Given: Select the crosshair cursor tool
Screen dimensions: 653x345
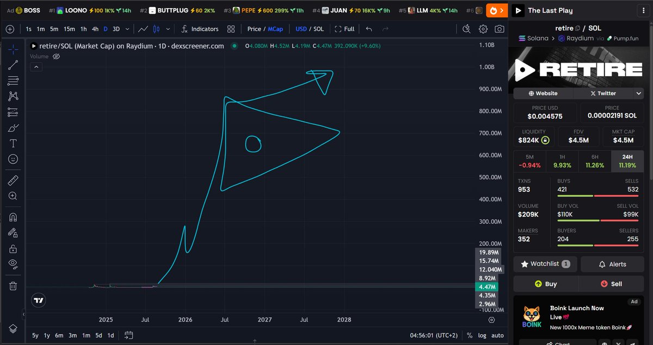Looking at the screenshot, I should coord(13,49).
